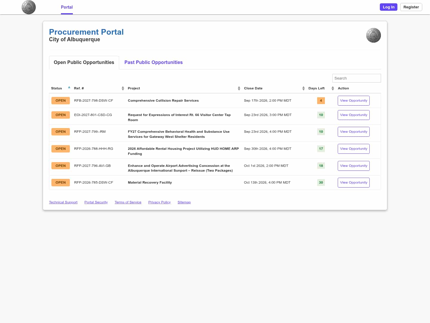This screenshot has height=323, width=430.
Task: Click reference RFP-2027-796-AVI-GB
Action: [92, 166]
